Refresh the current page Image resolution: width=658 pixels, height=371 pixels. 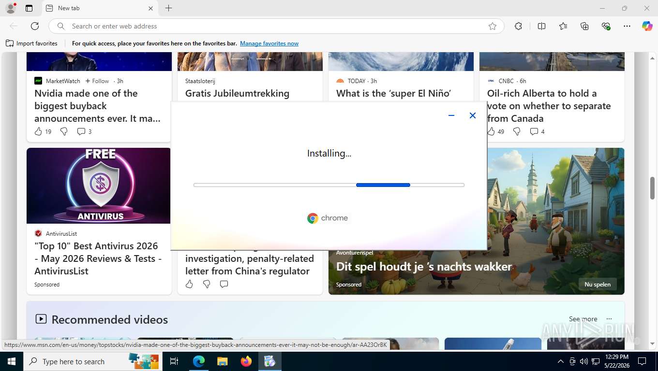click(x=35, y=26)
